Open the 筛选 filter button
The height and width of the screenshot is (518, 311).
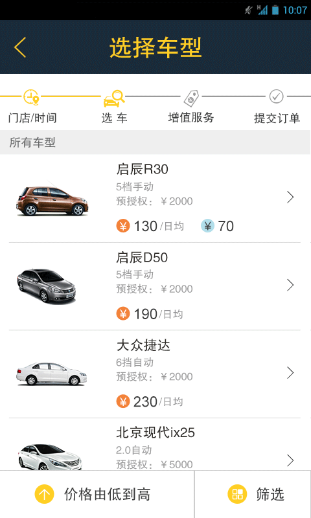point(253,494)
